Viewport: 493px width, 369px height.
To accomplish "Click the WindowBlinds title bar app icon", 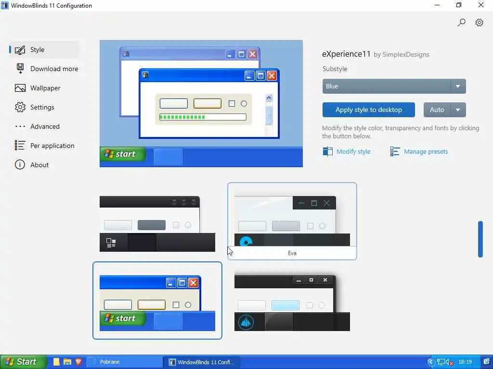I will 5,5.
